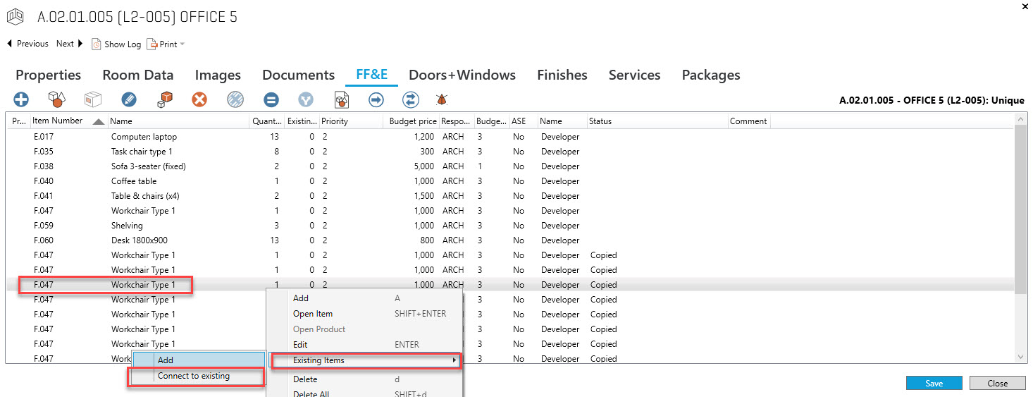Open the Print dropdown arrow
The height and width of the screenshot is (397, 1033).
pos(182,44)
